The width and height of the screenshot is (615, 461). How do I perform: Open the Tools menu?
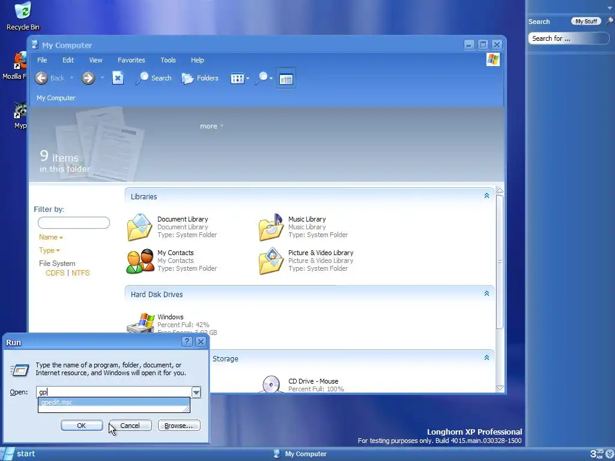tap(168, 60)
